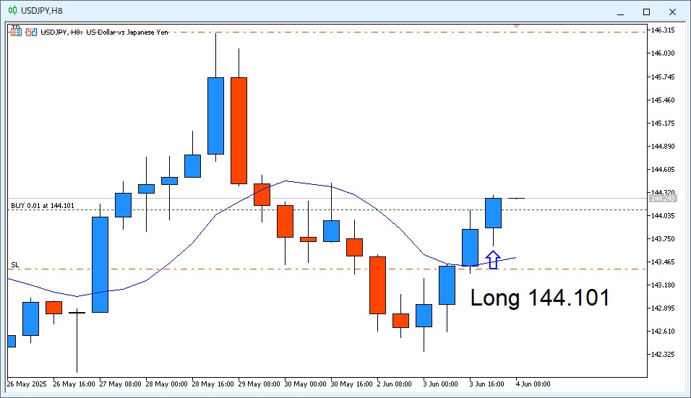Click the '29 May 08:00' time label
Screen dimensions: 691x398
click(259, 384)
